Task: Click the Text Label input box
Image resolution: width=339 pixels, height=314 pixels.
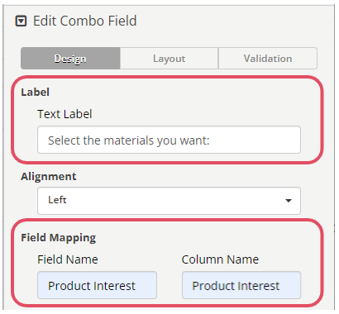Action: [x=169, y=140]
